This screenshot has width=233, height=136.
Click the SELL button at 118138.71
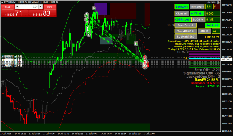click(15, 13)
